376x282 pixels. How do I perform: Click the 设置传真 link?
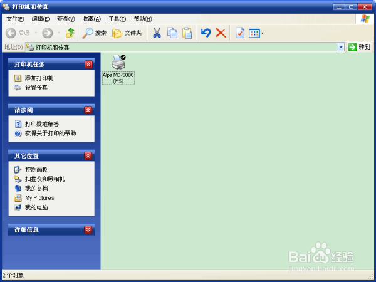click(36, 88)
